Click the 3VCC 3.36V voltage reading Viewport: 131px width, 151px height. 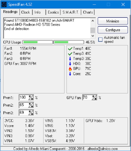click(x=19, y=121)
